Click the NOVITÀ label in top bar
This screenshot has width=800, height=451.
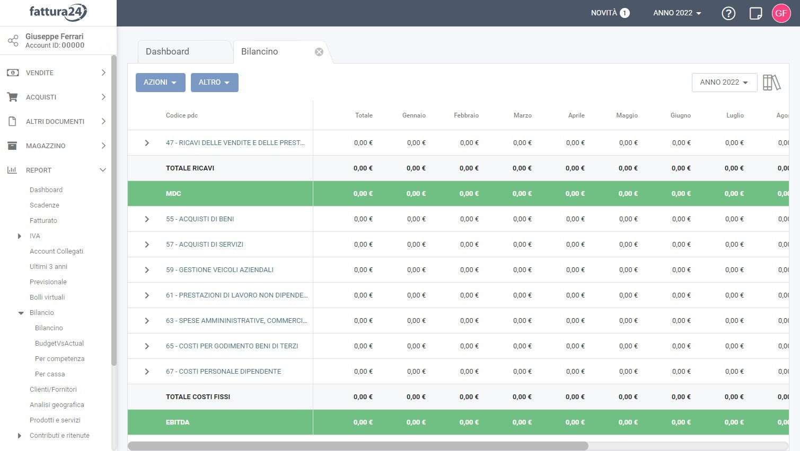click(x=604, y=13)
